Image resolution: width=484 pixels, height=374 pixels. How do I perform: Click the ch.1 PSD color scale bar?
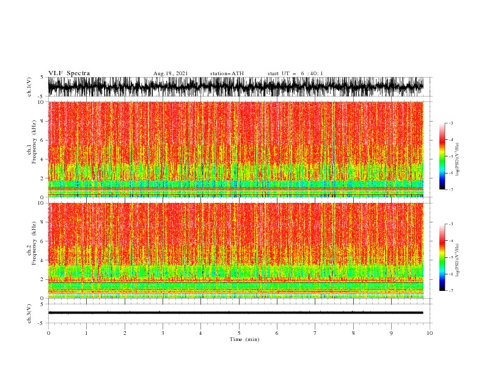click(442, 156)
